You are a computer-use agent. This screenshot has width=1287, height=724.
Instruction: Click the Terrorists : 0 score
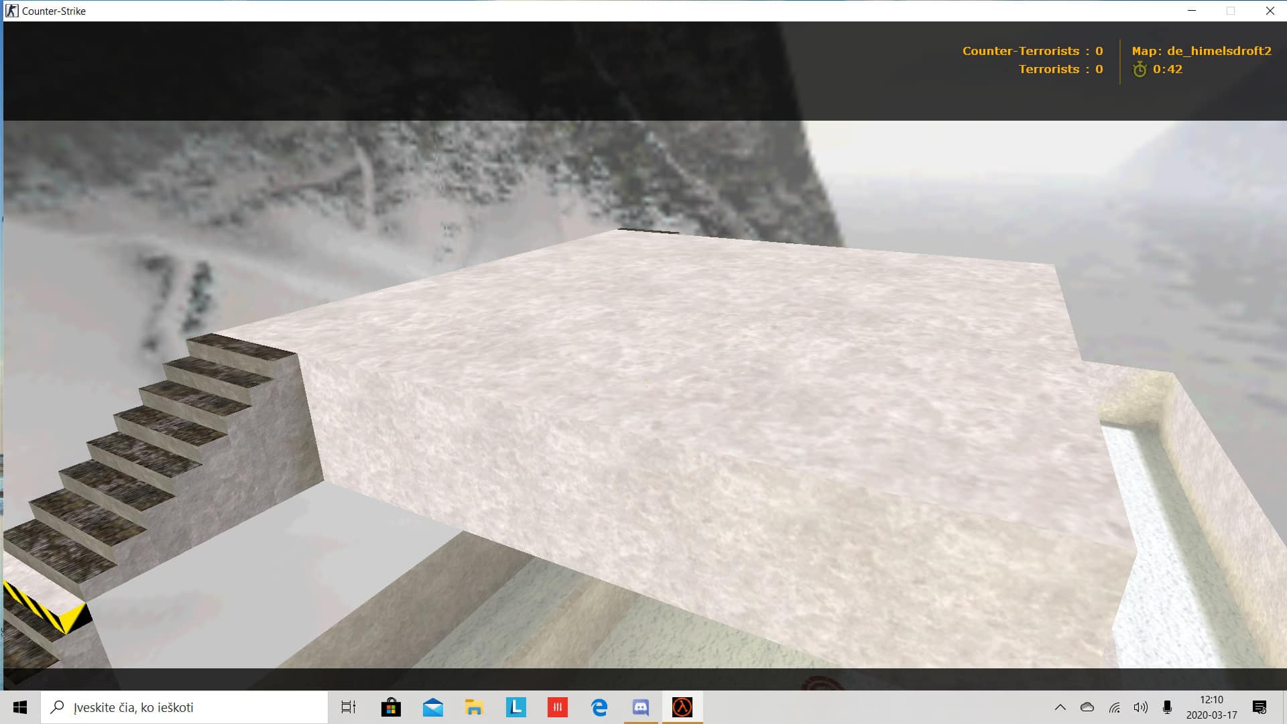tap(1060, 69)
